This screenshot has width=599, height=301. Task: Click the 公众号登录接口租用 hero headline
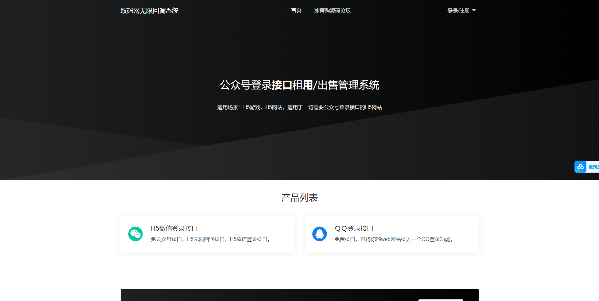coord(299,85)
